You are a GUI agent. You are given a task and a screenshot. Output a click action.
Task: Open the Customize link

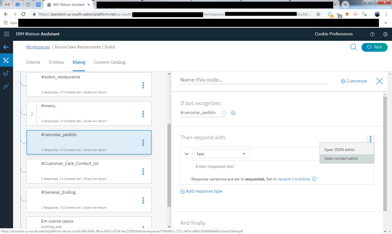354,81
